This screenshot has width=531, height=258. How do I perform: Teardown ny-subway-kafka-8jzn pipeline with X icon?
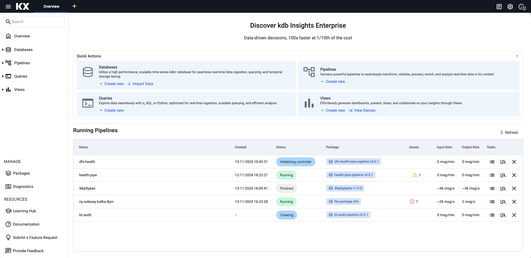point(514,202)
